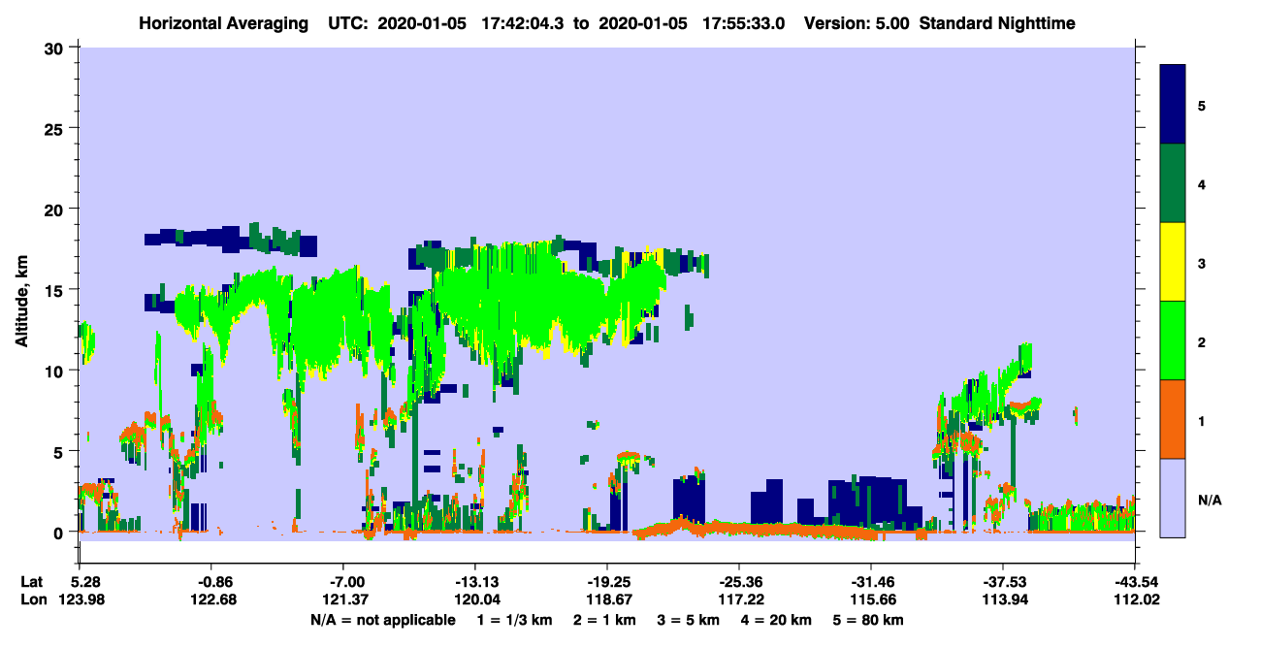Click latitude value -13.13

pos(475,581)
